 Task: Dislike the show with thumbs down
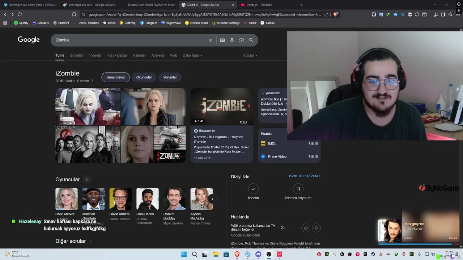pyautogui.click(x=317, y=228)
